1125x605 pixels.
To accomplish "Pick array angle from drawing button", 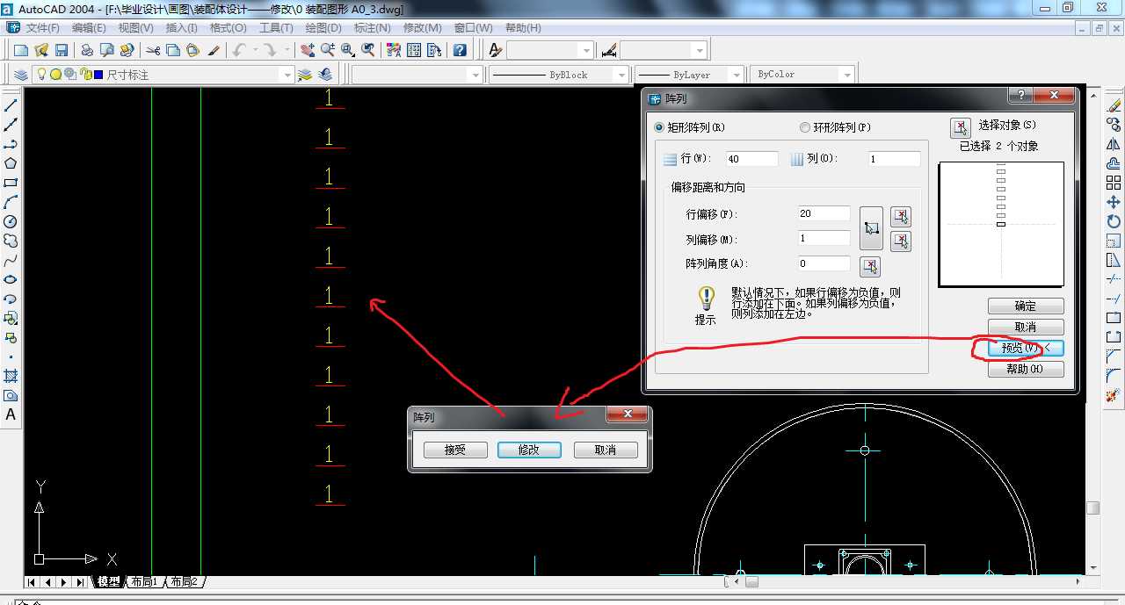I will click(x=870, y=266).
